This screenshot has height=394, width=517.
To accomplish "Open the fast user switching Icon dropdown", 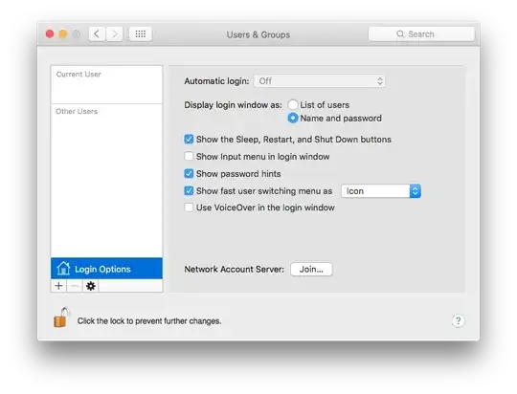I will [381, 191].
